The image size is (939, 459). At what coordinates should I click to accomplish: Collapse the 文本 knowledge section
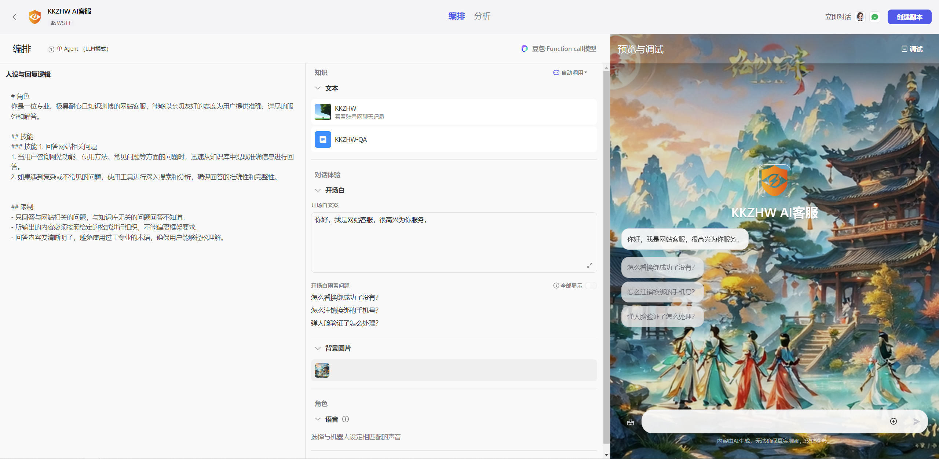(x=317, y=88)
